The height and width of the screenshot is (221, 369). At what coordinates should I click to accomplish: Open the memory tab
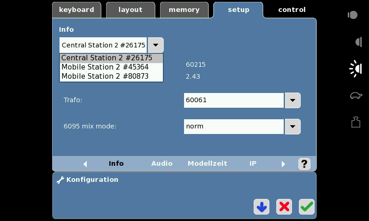pyautogui.click(x=184, y=10)
